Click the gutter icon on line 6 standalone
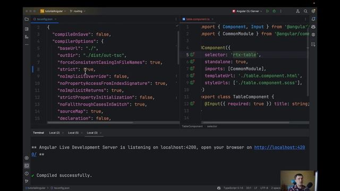340x191 pixels. coord(192,62)
